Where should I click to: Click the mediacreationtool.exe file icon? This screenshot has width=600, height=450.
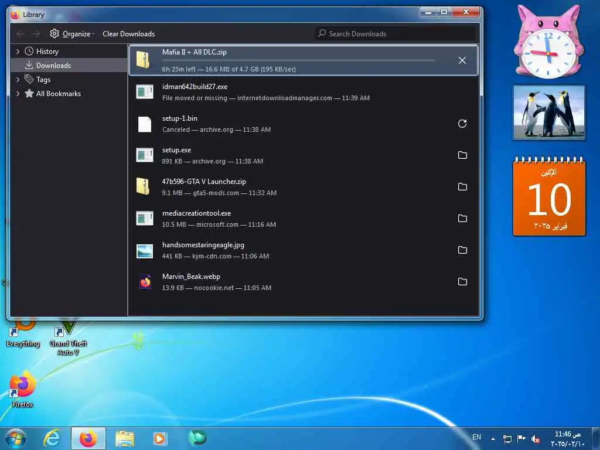click(x=145, y=219)
